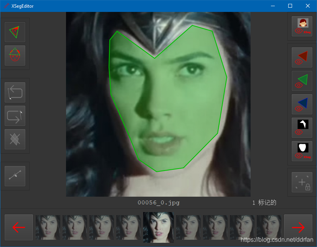Select the include polygon drawing tool
Image resolution: width=317 pixels, height=247 pixels.
(x=15, y=32)
